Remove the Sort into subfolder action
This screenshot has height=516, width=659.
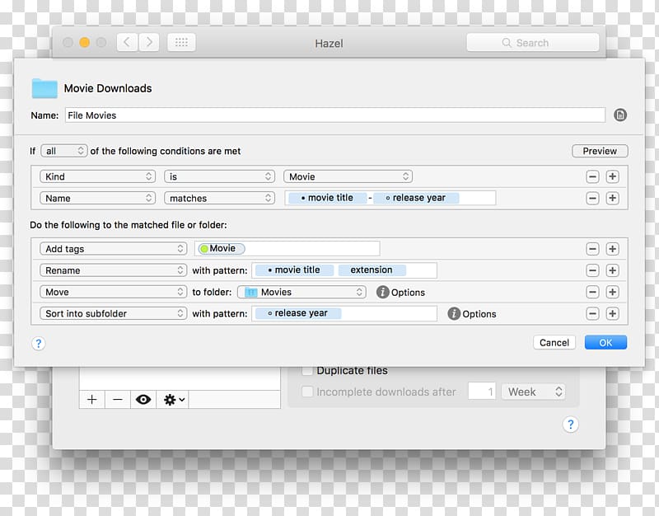(x=592, y=314)
